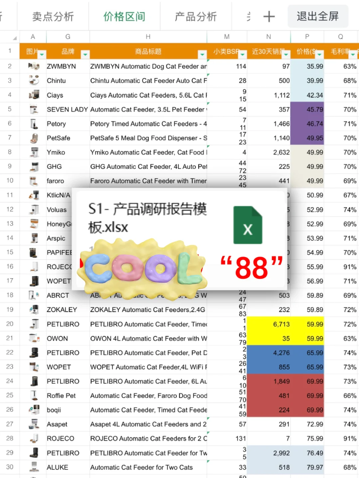This screenshot has width=359, height=478.
Task: Select all cells via corner triangle
Action: click(14, 38)
